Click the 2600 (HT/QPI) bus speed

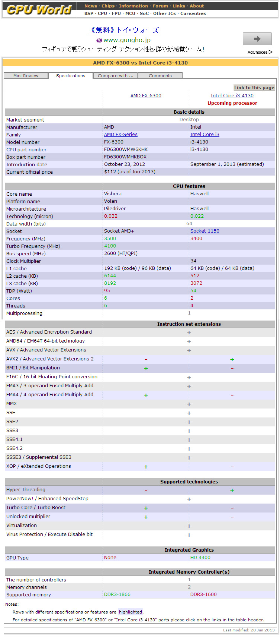pyautogui.click(x=121, y=253)
